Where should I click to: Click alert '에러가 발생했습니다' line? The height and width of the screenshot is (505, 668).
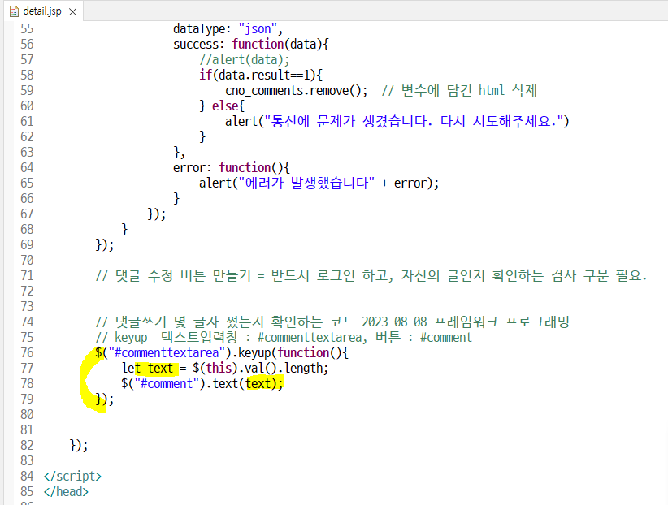(319, 183)
